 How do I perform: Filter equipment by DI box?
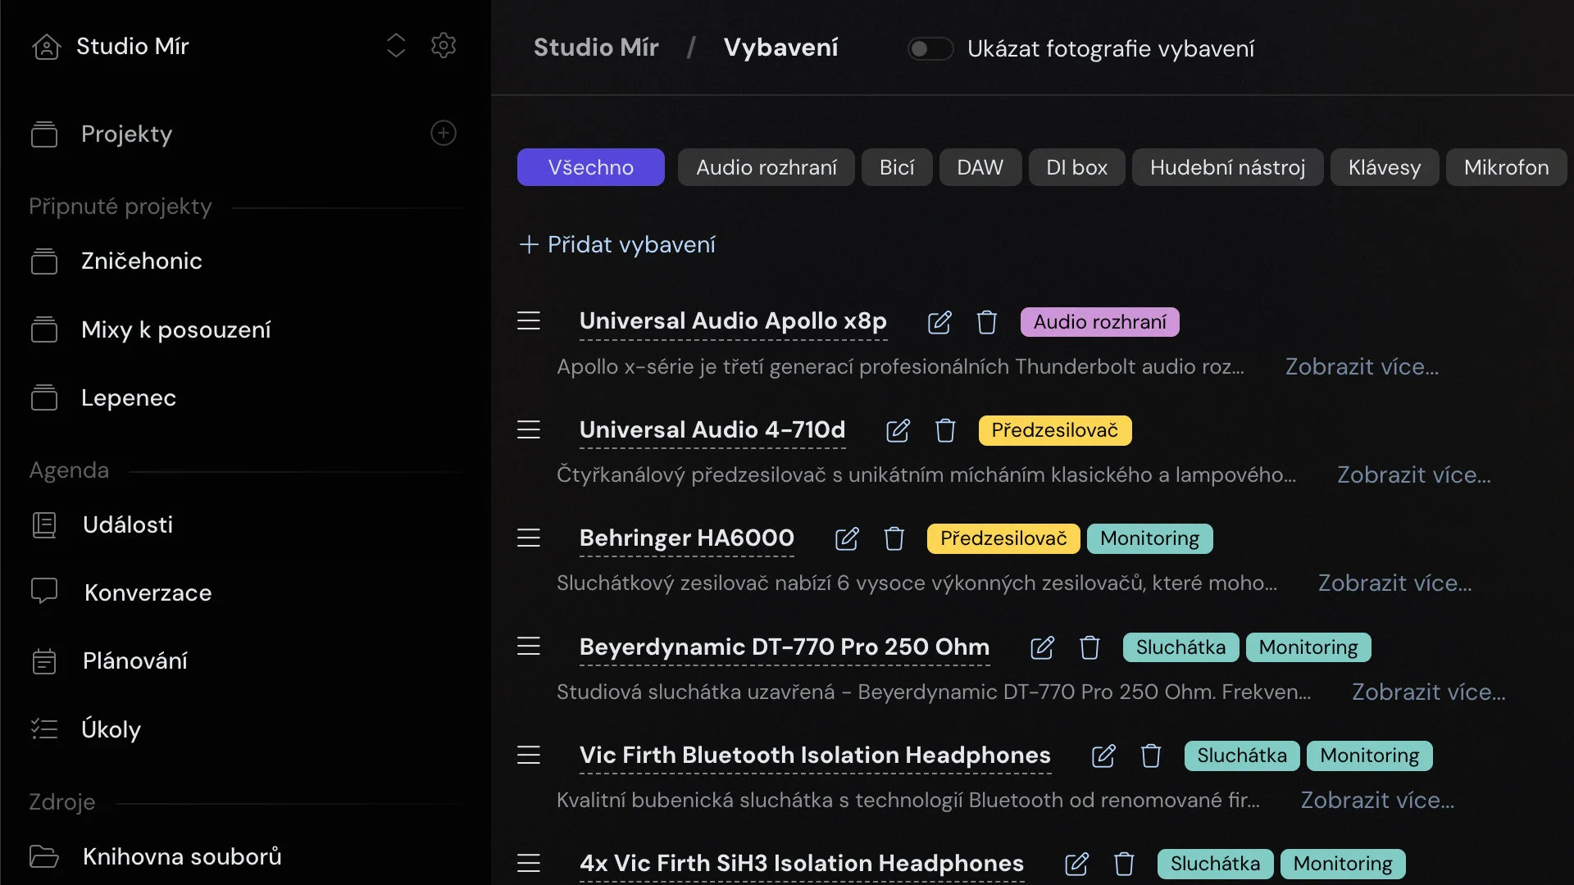pyautogui.click(x=1077, y=167)
